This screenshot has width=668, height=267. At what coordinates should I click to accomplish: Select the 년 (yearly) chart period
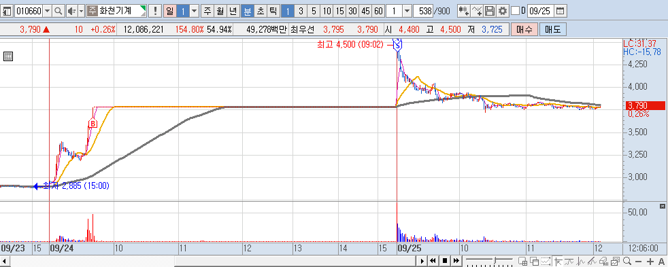point(233,11)
